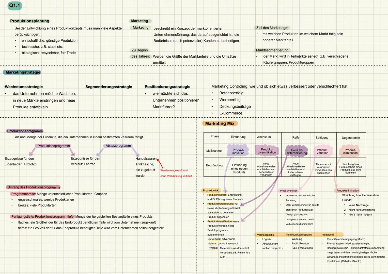Viewport: 388px width, 274px height.
Task: Select the Produktinovation bubble in table
Action: [238, 151]
